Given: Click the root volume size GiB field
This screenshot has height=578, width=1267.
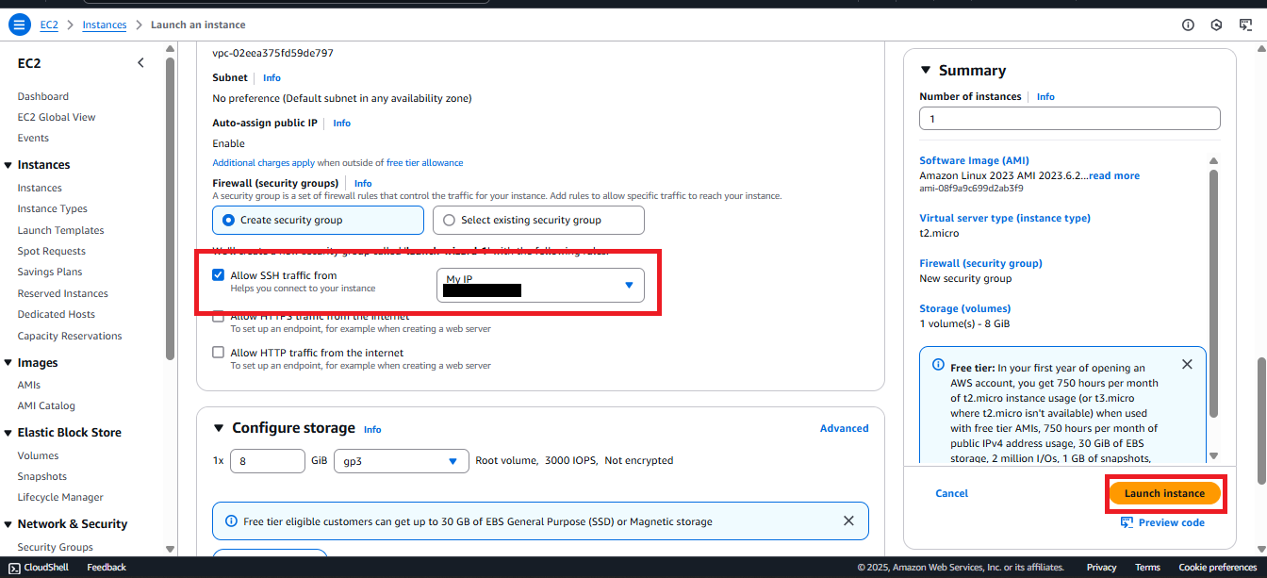Looking at the screenshot, I should click(x=267, y=461).
